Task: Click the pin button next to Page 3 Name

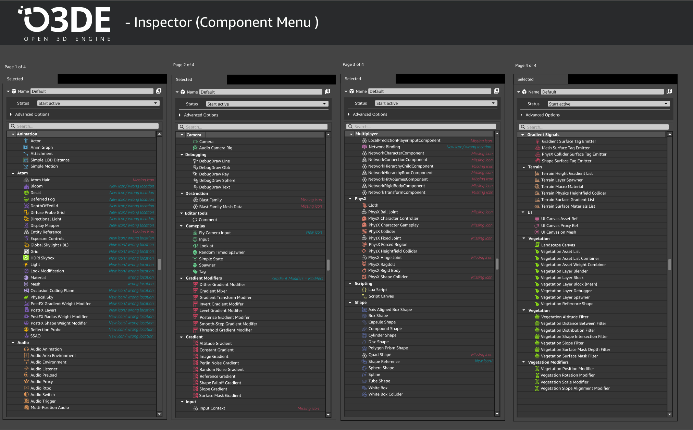Action: coord(497,91)
